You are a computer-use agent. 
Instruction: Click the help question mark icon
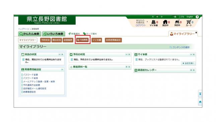click(x=197, y=17)
